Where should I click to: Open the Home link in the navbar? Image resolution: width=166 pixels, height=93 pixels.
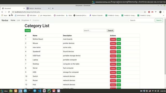pyautogui.click(x=13, y=20)
